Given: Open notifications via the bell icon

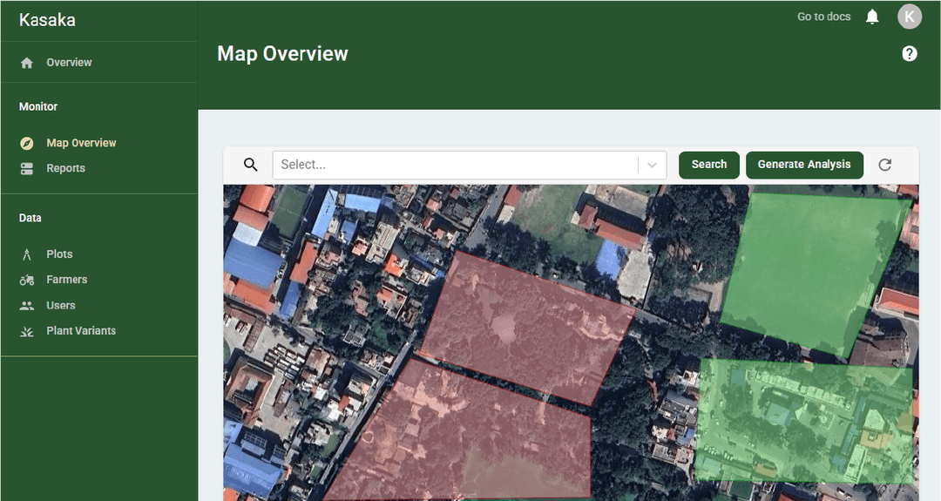Looking at the screenshot, I should [872, 17].
